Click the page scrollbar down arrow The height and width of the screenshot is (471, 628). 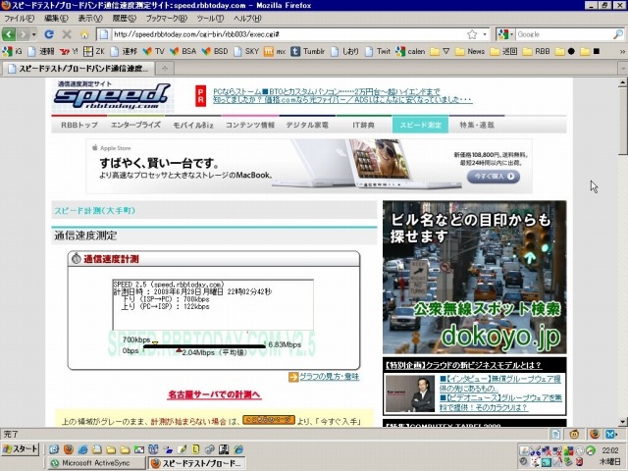pos(622,422)
